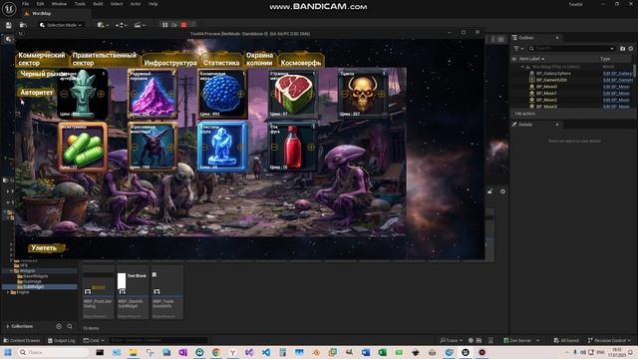Image resolution: width=638 pixels, height=359 pixels.
Task: Decrease quantity on the golden skull item card
Action: [345, 94]
